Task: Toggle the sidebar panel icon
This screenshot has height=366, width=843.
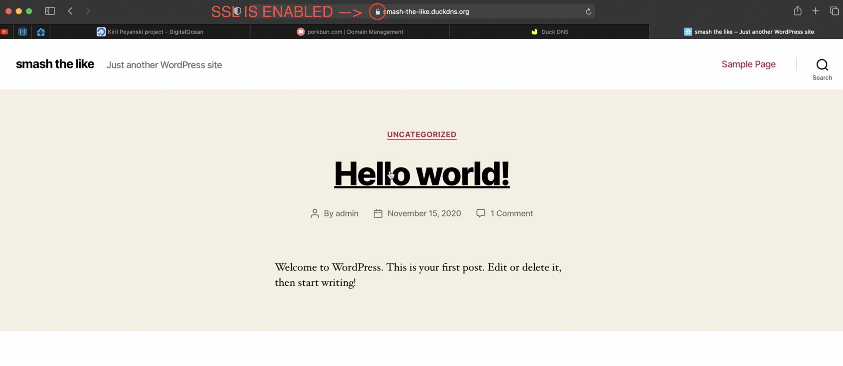Action: [x=49, y=11]
